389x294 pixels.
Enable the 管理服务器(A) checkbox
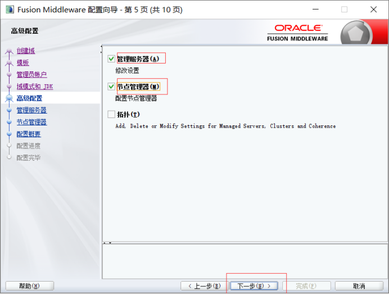111,58
